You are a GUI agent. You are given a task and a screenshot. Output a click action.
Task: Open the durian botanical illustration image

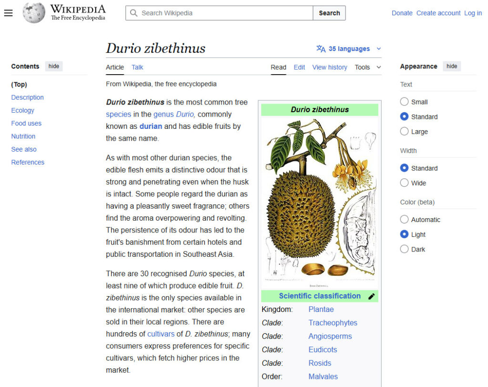point(320,203)
